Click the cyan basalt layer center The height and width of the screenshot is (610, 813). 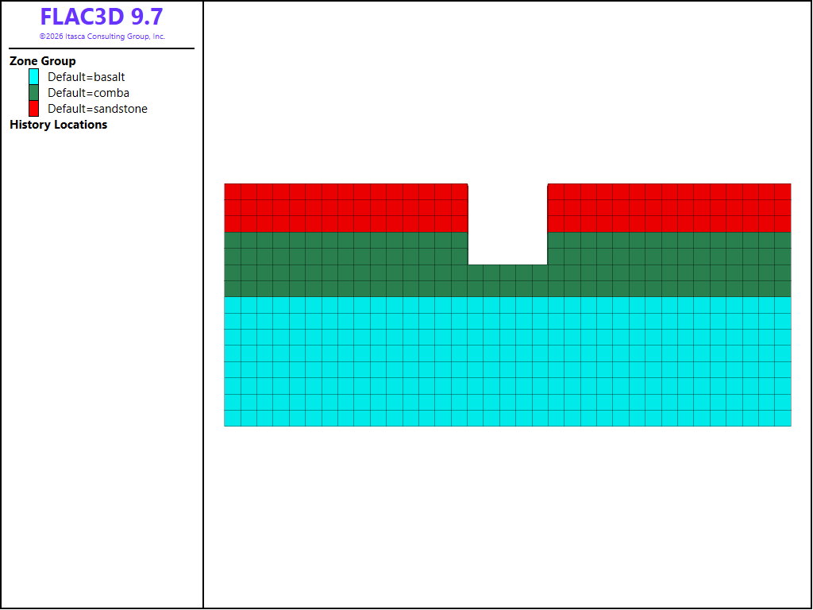click(x=507, y=361)
